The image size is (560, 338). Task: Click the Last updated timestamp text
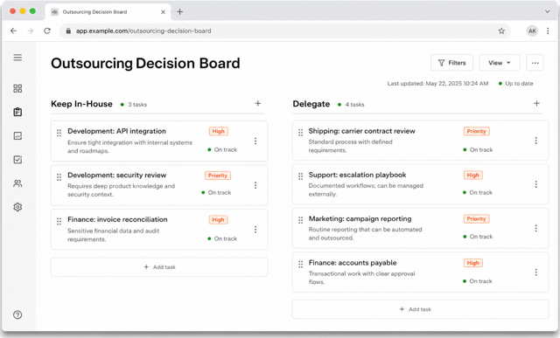437,84
